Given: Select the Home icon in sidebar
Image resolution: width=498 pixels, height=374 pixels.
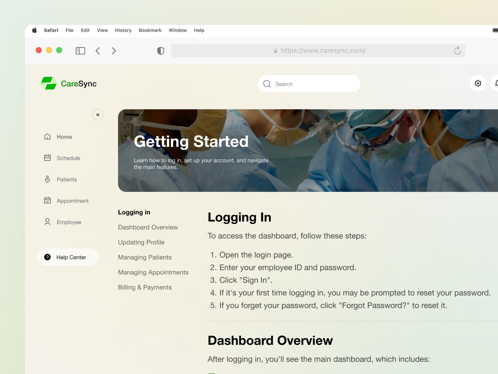Looking at the screenshot, I should [x=47, y=137].
